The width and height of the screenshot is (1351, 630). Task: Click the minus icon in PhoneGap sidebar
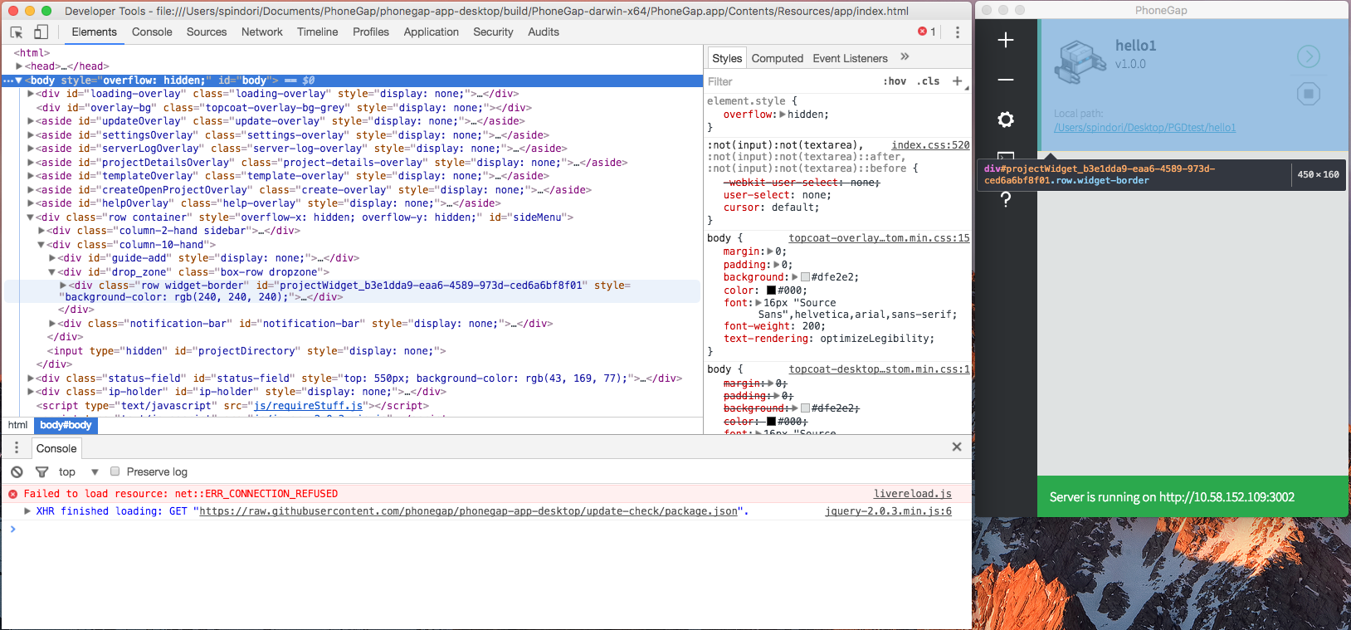[1006, 80]
